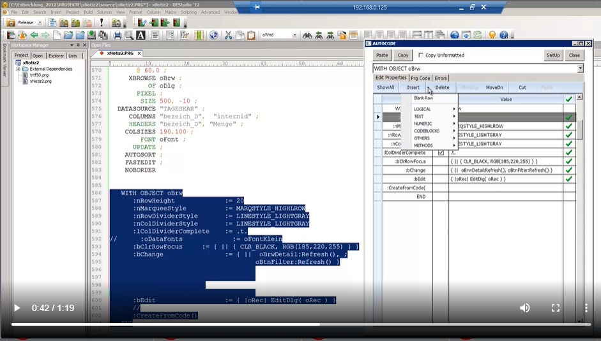The image size is (601, 341).
Task: Click the clipboard Paste icon in main toolbar
Action: coord(251,35)
